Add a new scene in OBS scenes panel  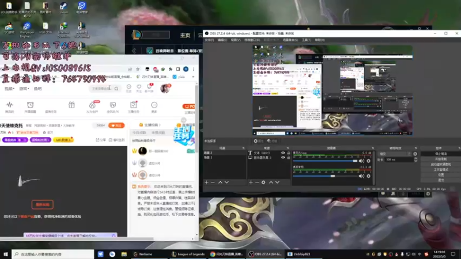click(x=206, y=182)
